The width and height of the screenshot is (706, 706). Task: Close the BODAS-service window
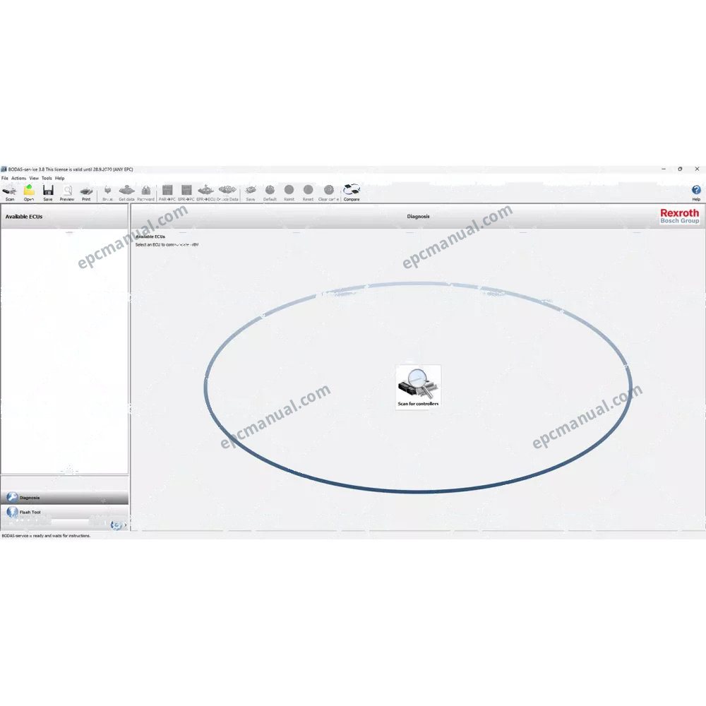[697, 169]
